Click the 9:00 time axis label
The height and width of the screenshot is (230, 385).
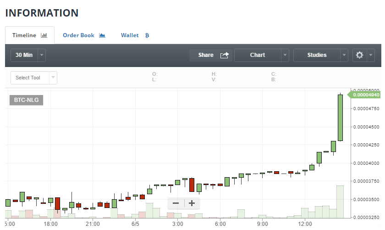tap(263, 224)
